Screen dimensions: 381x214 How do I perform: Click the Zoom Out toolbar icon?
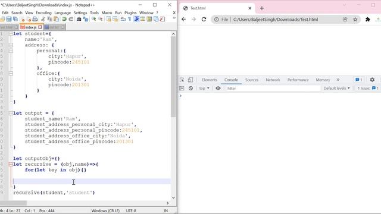tap(100, 19)
